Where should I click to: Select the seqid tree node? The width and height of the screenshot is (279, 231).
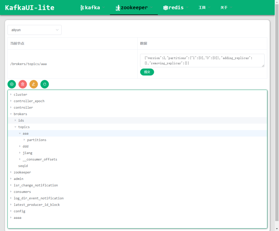23,166
